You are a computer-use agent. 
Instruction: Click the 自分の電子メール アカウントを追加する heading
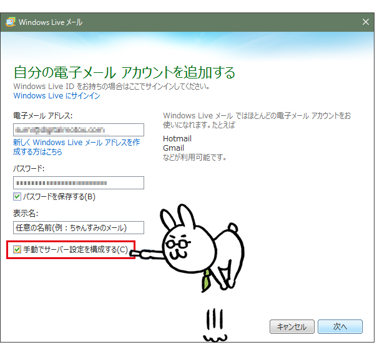pyautogui.click(x=124, y=72)
